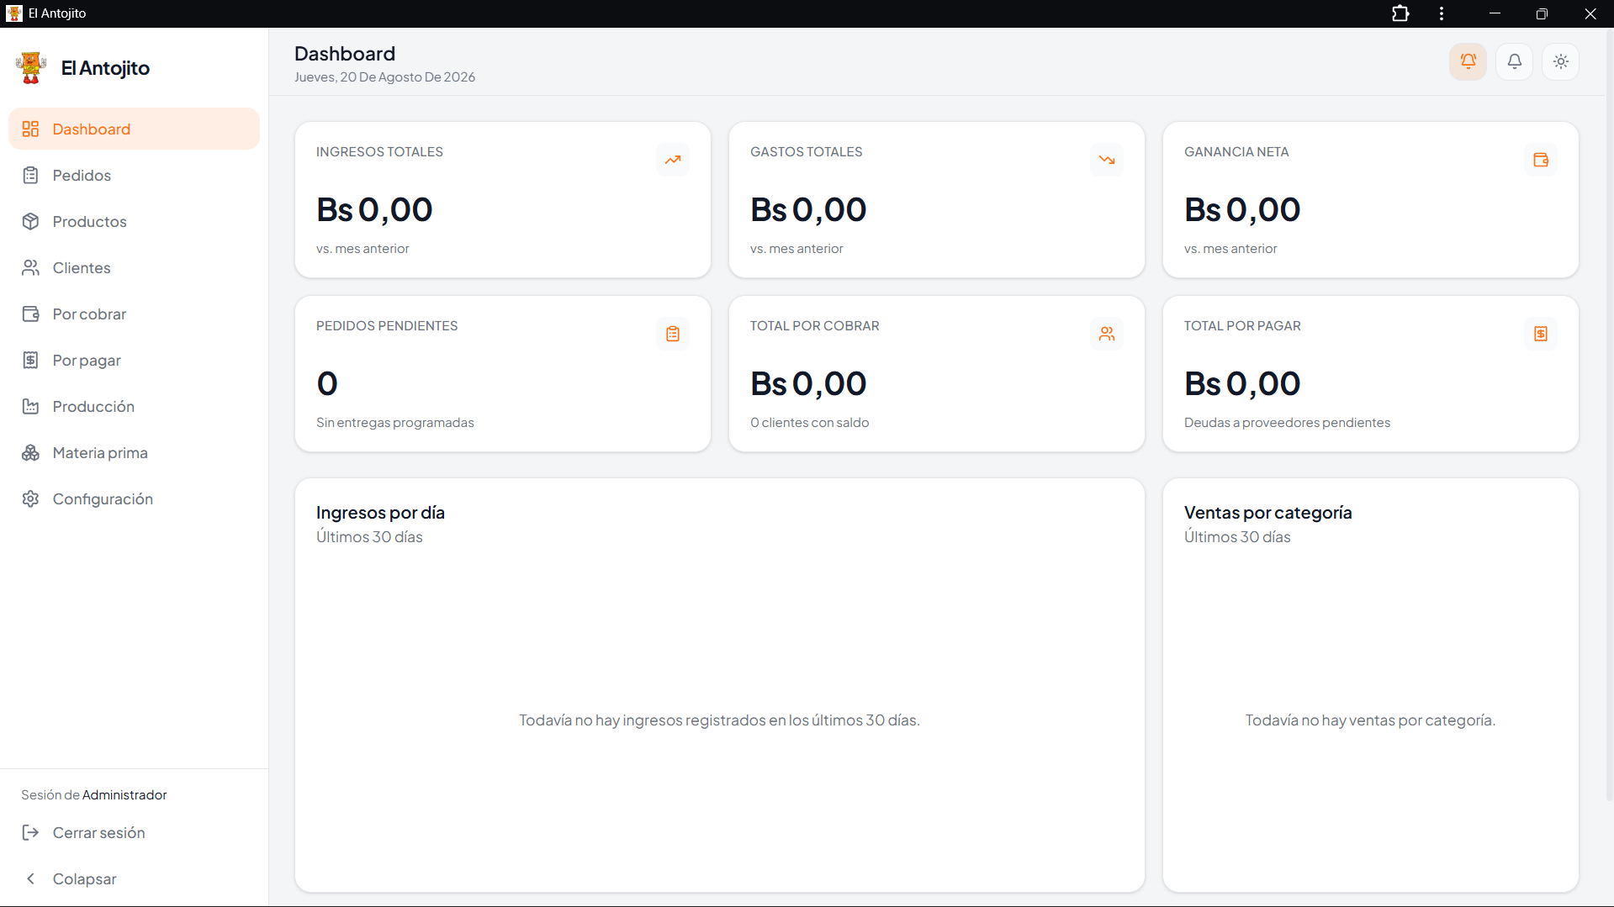Click the trending-down icon on Gastos Totales
Image resolution: width=1614 pixels, height=907 pixels.
pyautogui.click(x=1107, y=160)
